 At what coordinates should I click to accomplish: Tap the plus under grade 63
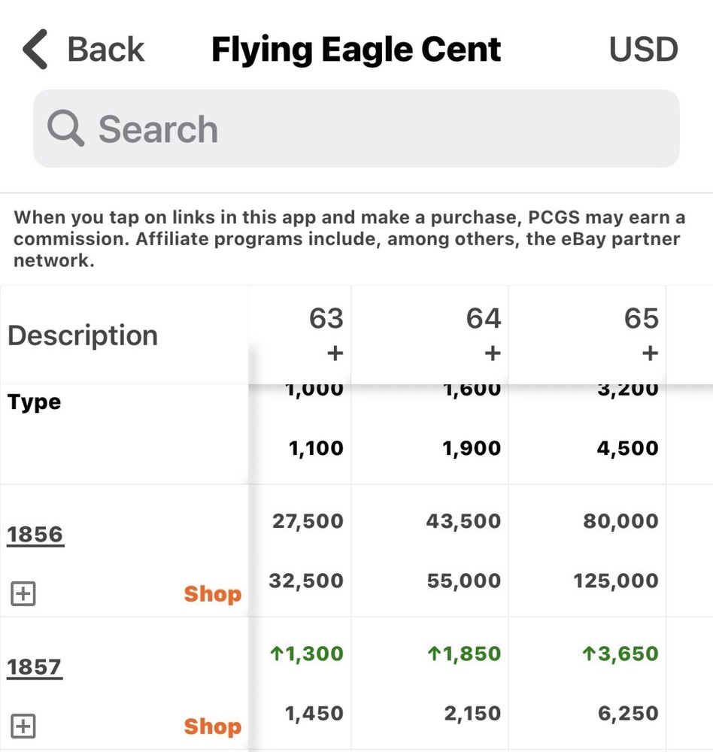(335, 353)
